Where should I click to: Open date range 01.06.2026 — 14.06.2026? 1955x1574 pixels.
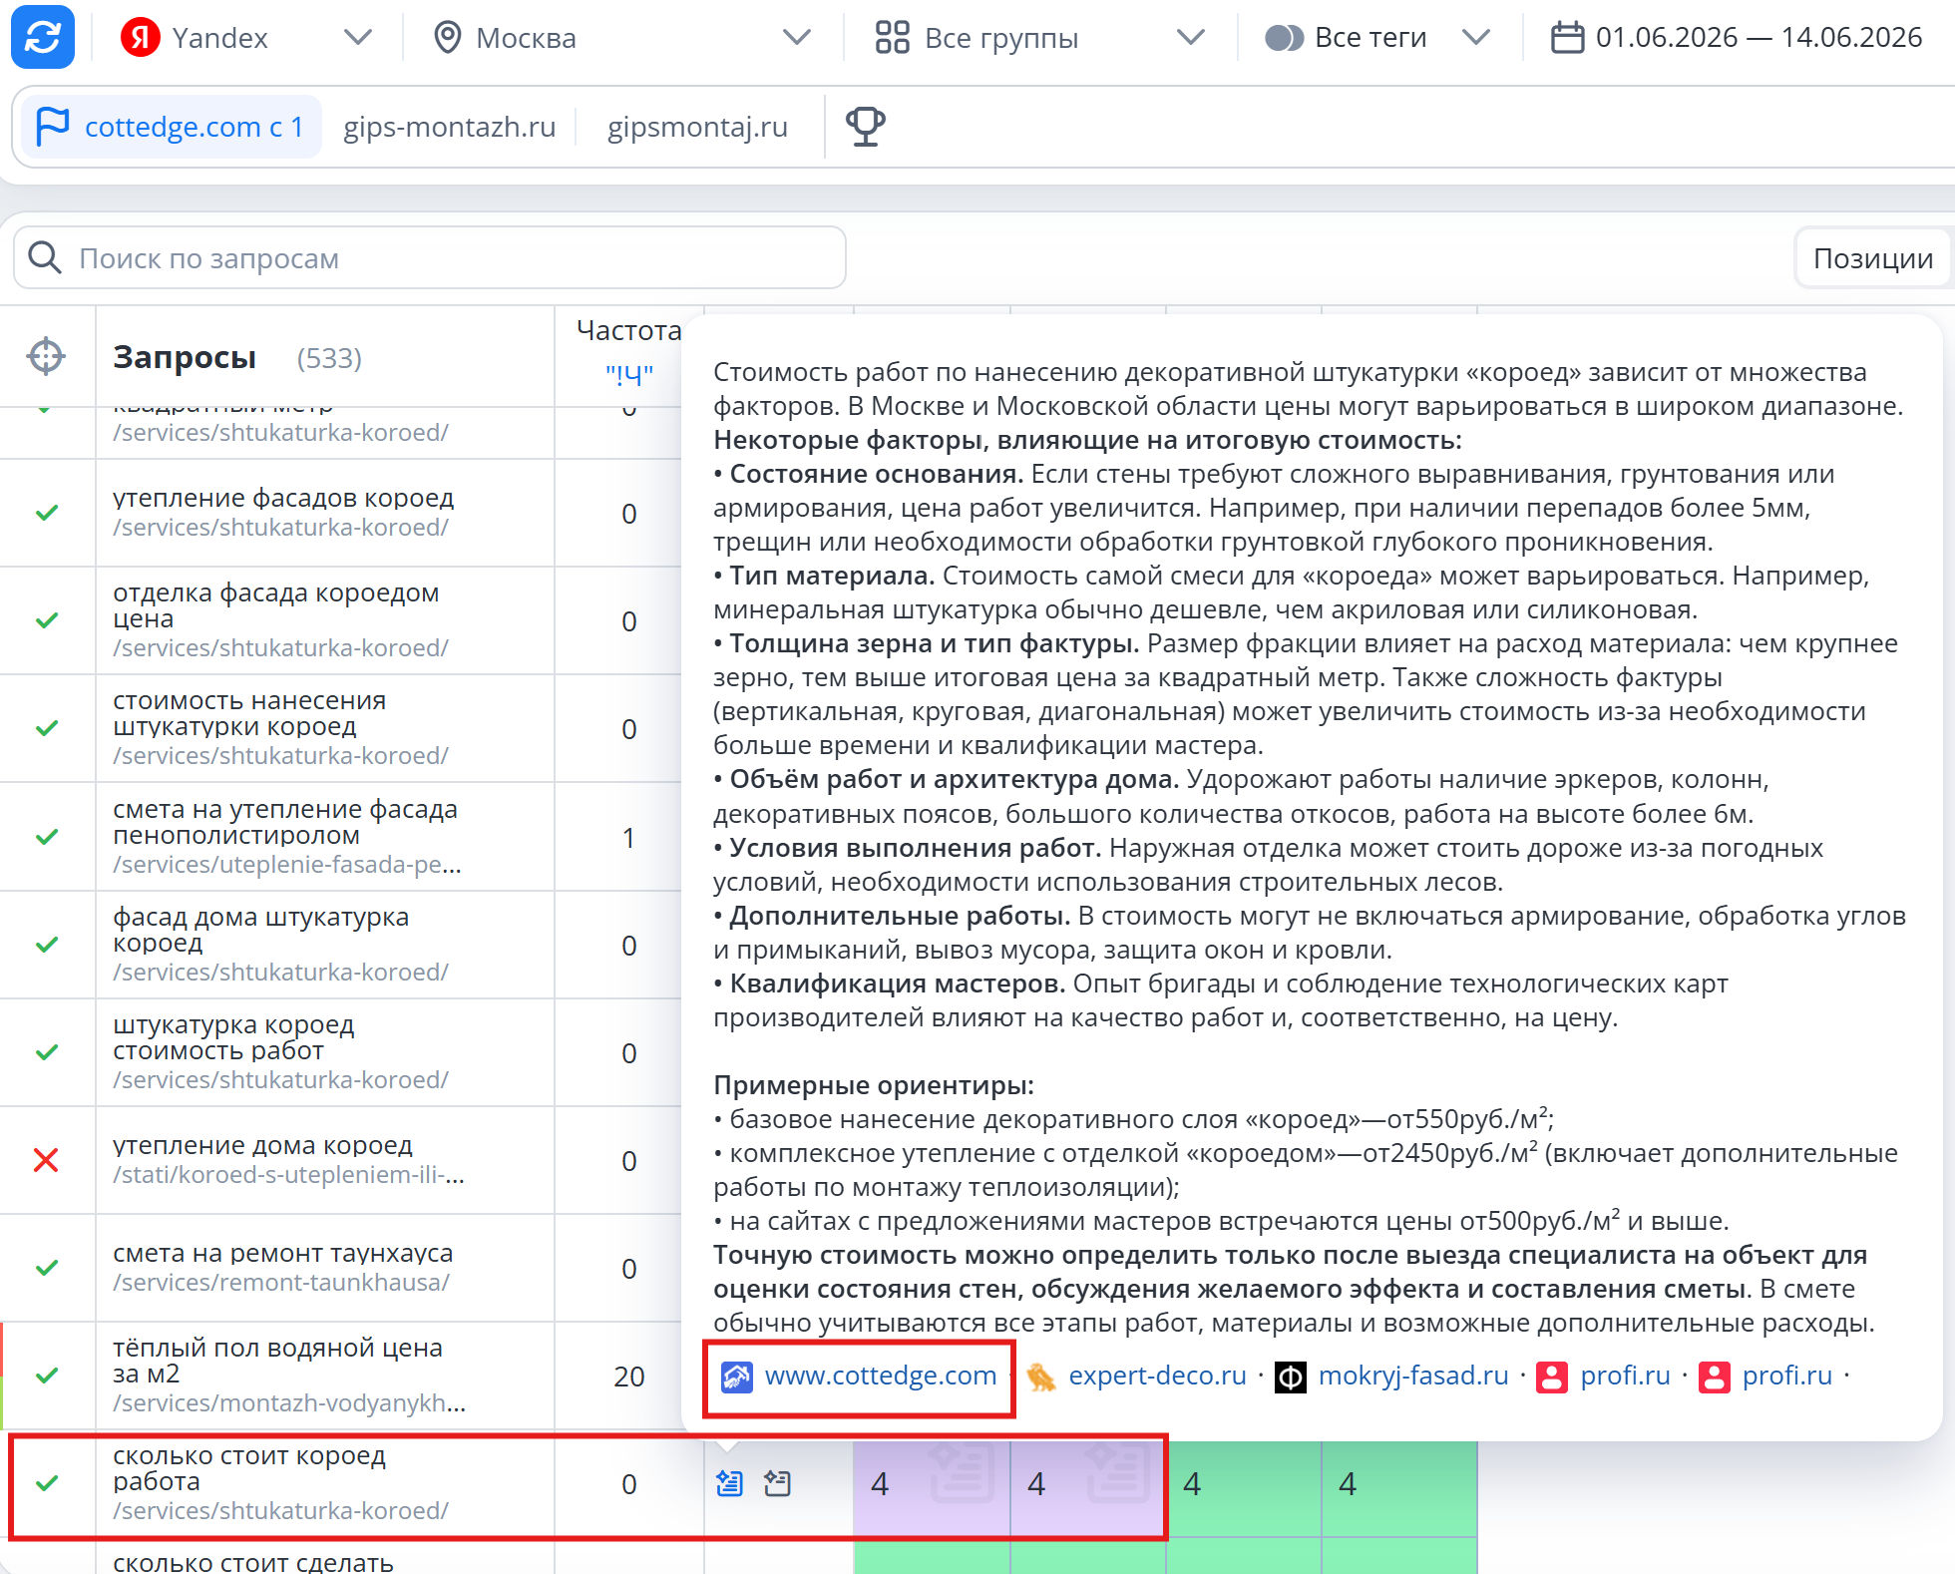coord(1759,38)
